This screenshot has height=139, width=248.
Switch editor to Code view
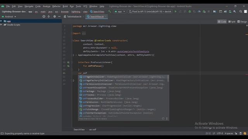pos(222,22)
